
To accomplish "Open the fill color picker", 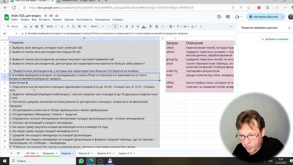I will (x=151, y=27).
